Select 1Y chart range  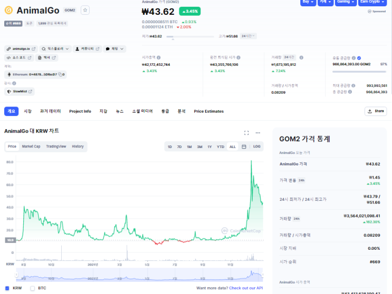[x=209, y=147]
